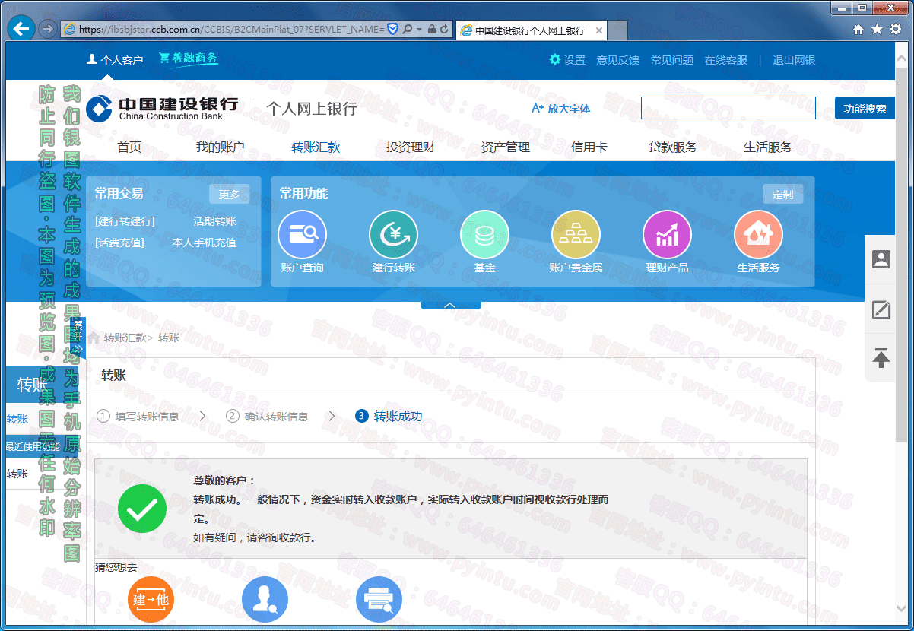Screen dimensions: 914x631
Task: Open the 资产管理 menu
Action: (506, 147)
